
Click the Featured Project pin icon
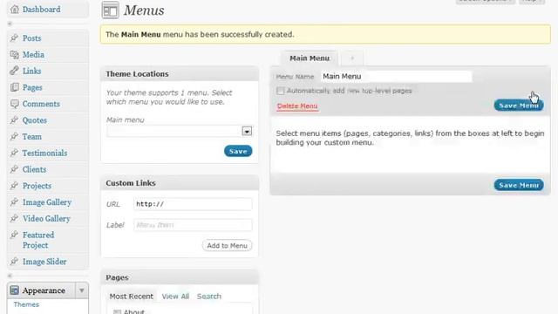(x=14, y=235)
